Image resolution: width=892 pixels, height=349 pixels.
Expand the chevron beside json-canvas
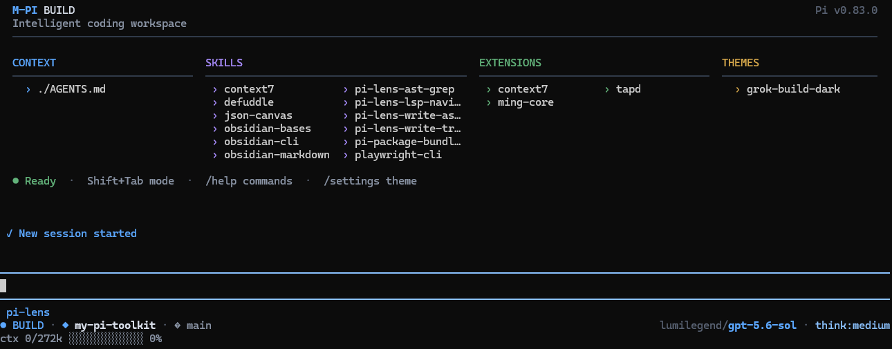(x=215, y=115)
